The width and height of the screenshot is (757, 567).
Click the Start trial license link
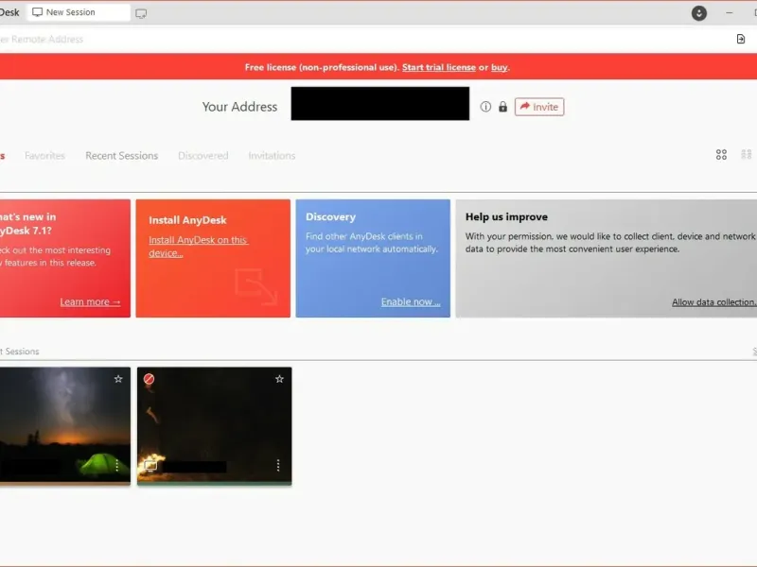(439, 67)
